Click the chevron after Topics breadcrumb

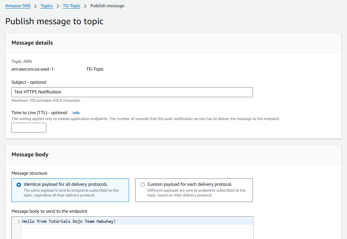[57, 6]
